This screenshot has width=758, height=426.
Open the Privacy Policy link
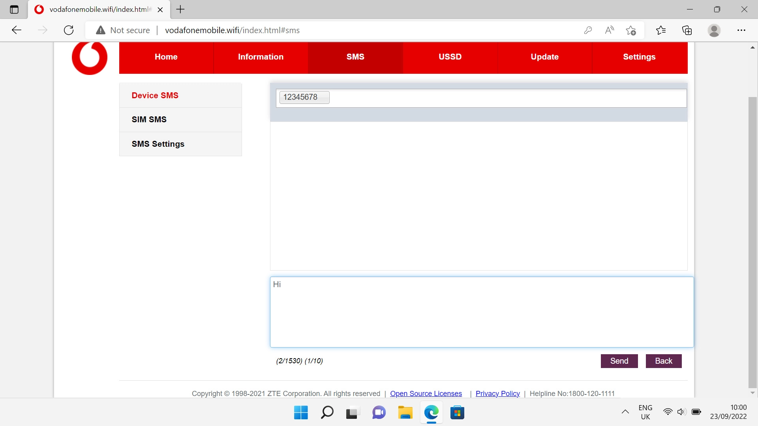[x=497, y=394]
